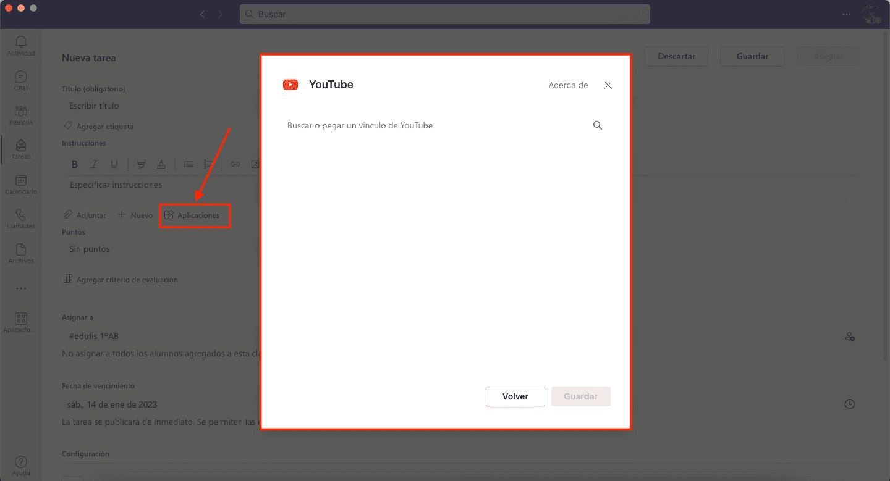Open the three-dots more apps in sidebar
The width and height of the screenshot is (890, 481).
pyautogui.click(x=21, y=288)
